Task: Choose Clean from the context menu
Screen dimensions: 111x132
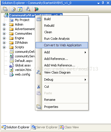Action: pyautogui.click(x=62, y=32)
